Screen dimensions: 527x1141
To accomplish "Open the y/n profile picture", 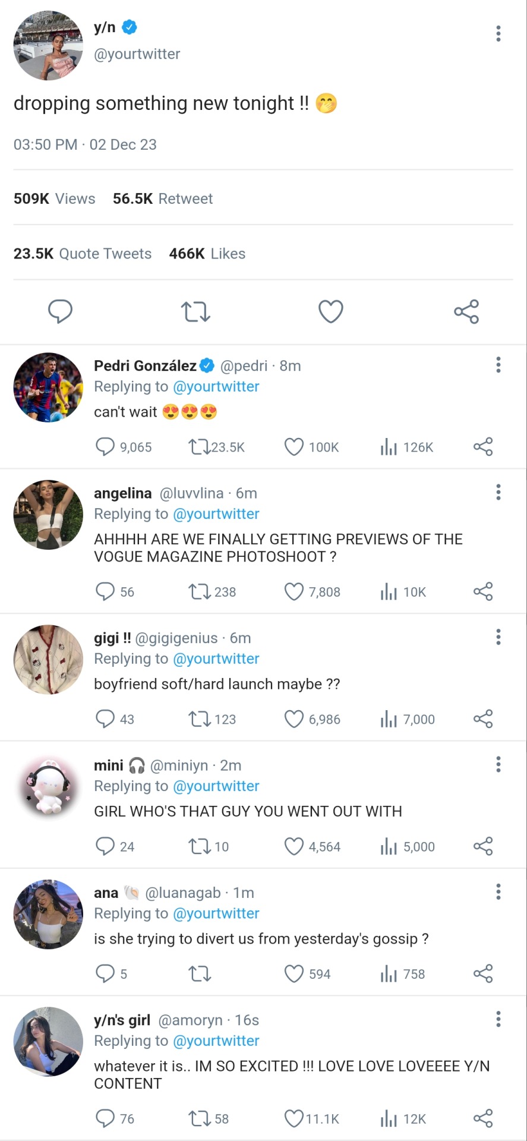I will click(49, 45).
